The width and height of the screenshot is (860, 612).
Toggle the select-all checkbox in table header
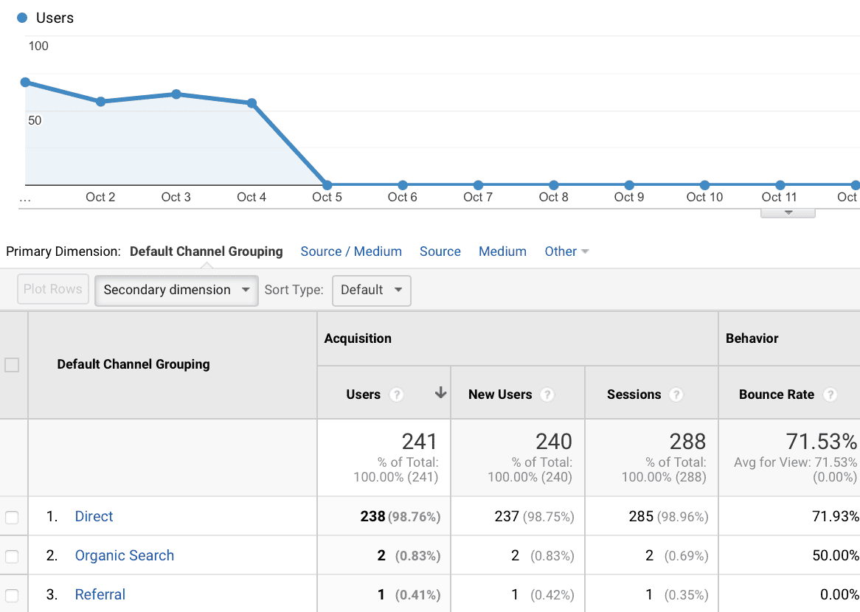pyautogui.click(x=12, y=364)
